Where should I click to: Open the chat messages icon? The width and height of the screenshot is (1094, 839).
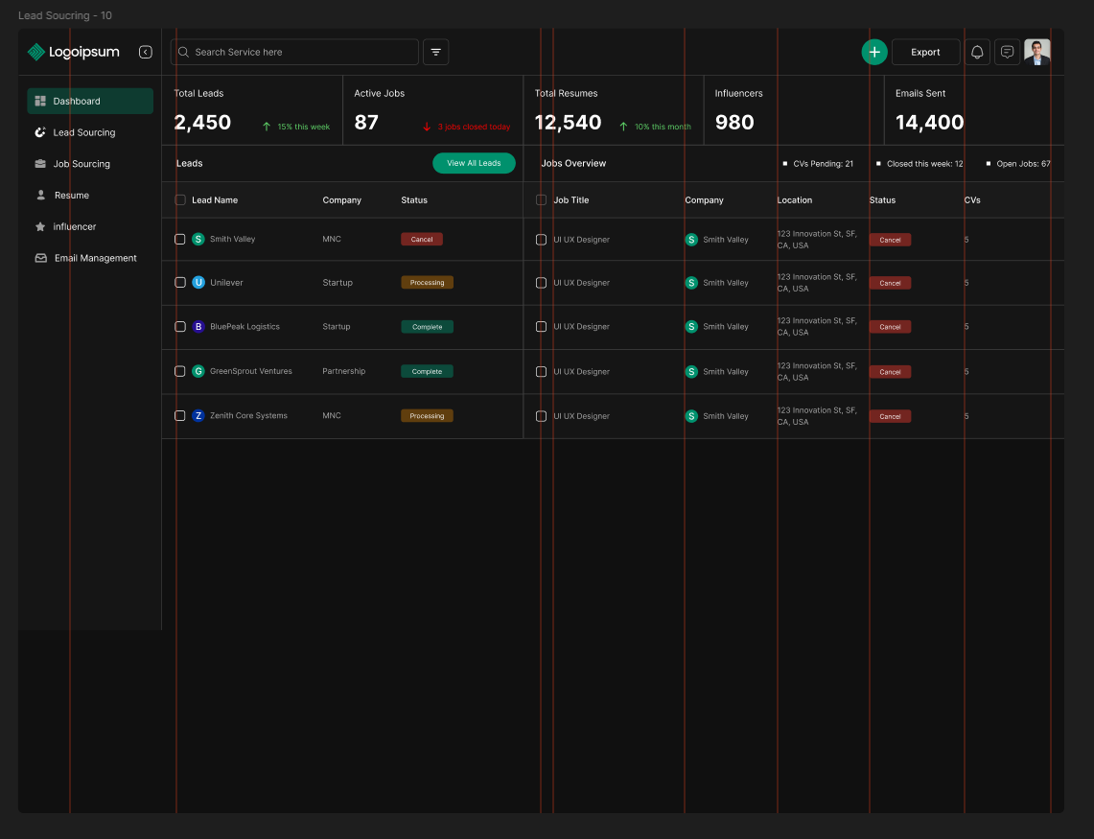1007,52
